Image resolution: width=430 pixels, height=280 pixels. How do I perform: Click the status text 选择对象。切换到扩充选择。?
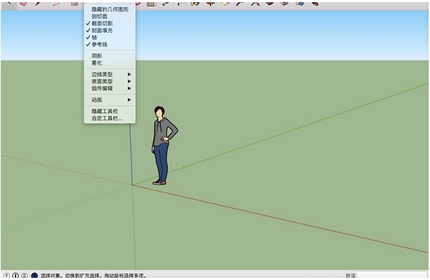(x=71, y=275)
